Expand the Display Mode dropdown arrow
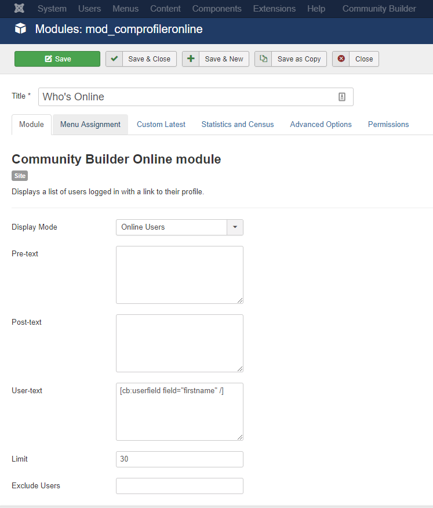Viewport: 433px width, 508px height. coord(235,227)
